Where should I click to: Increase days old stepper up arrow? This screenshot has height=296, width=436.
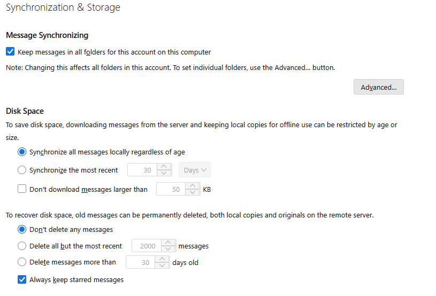click(163, 259)
